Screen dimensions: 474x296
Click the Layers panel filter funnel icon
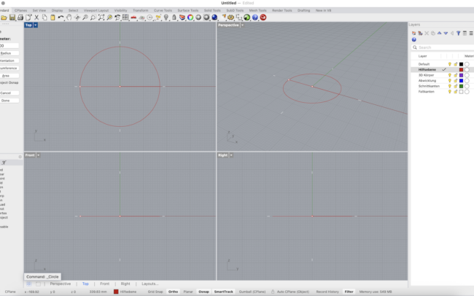pos(458,34)
